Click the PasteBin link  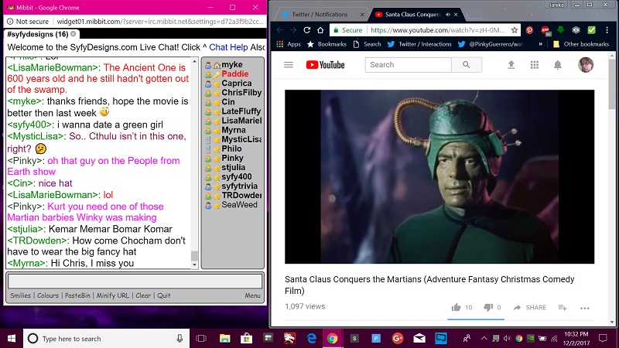pyautogui.click(x=77, y=295)
